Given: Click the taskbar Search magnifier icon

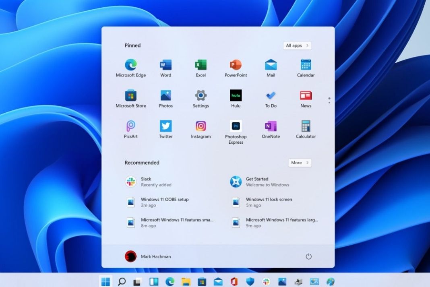Looking at the screenshot, I should pyautogui.click(x=122, y=281).
